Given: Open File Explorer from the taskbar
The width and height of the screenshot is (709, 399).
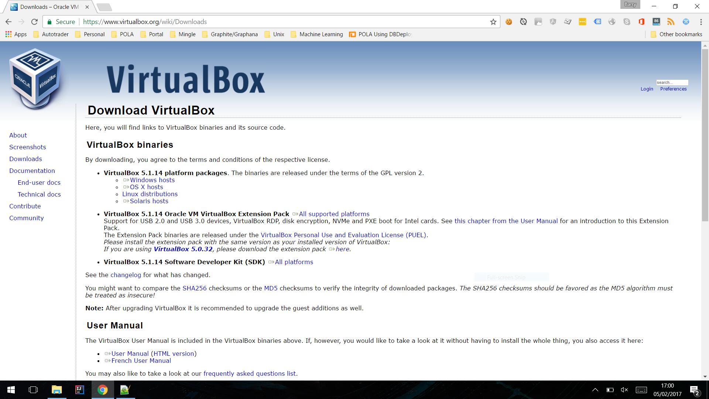Looking at the screenshot, I should (56, 390).
